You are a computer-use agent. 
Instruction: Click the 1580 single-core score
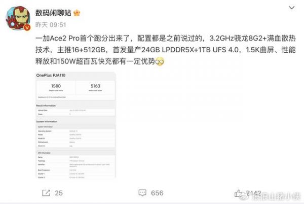coord(56,86)
